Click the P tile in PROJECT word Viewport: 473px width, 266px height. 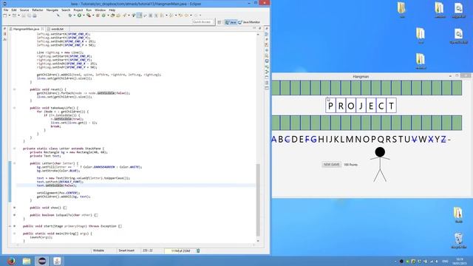coord(330,106)
